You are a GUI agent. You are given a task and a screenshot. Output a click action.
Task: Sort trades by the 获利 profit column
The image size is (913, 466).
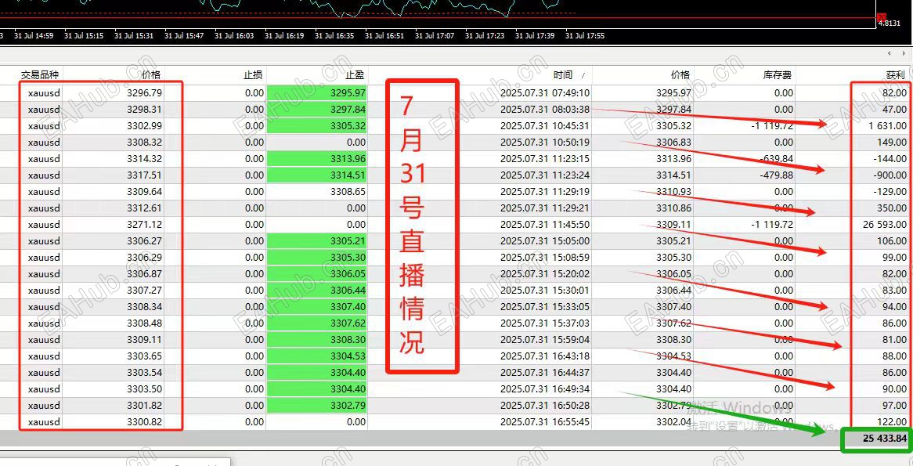tap(897, 74)
